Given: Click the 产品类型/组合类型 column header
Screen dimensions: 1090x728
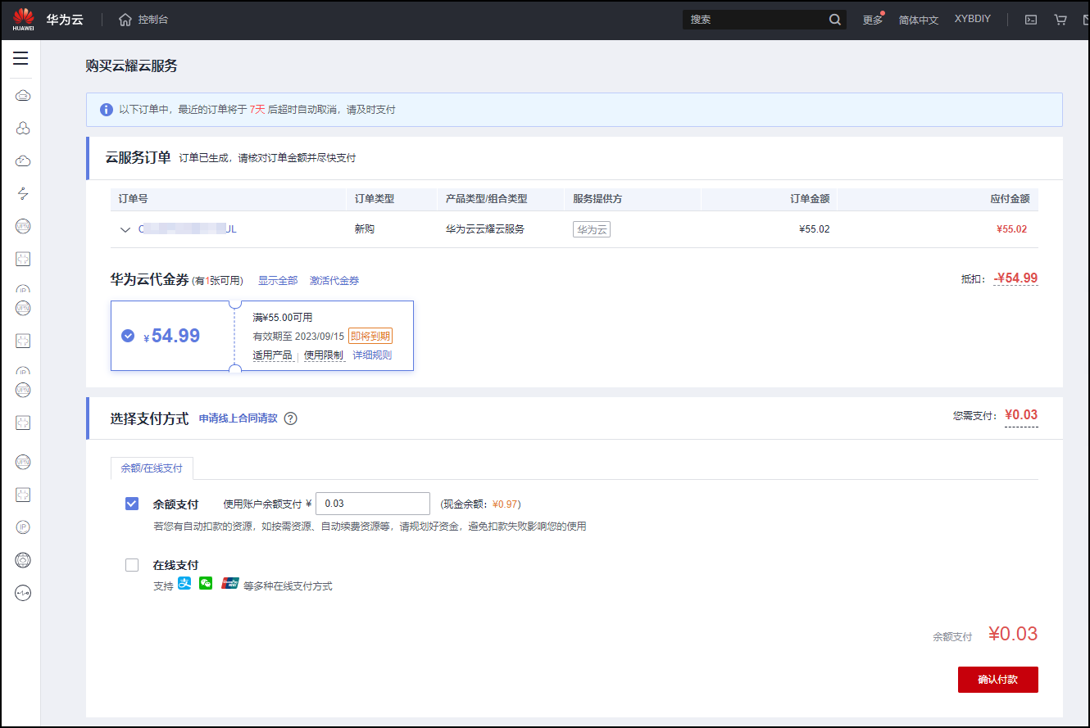Looking at the screenshot, I should click(x=486, y=199).
